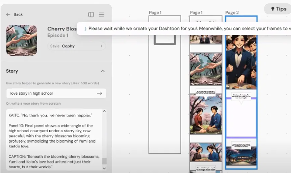
Task: Click the story textarea scroll-up arrow
Action: [x=104, y=111]
